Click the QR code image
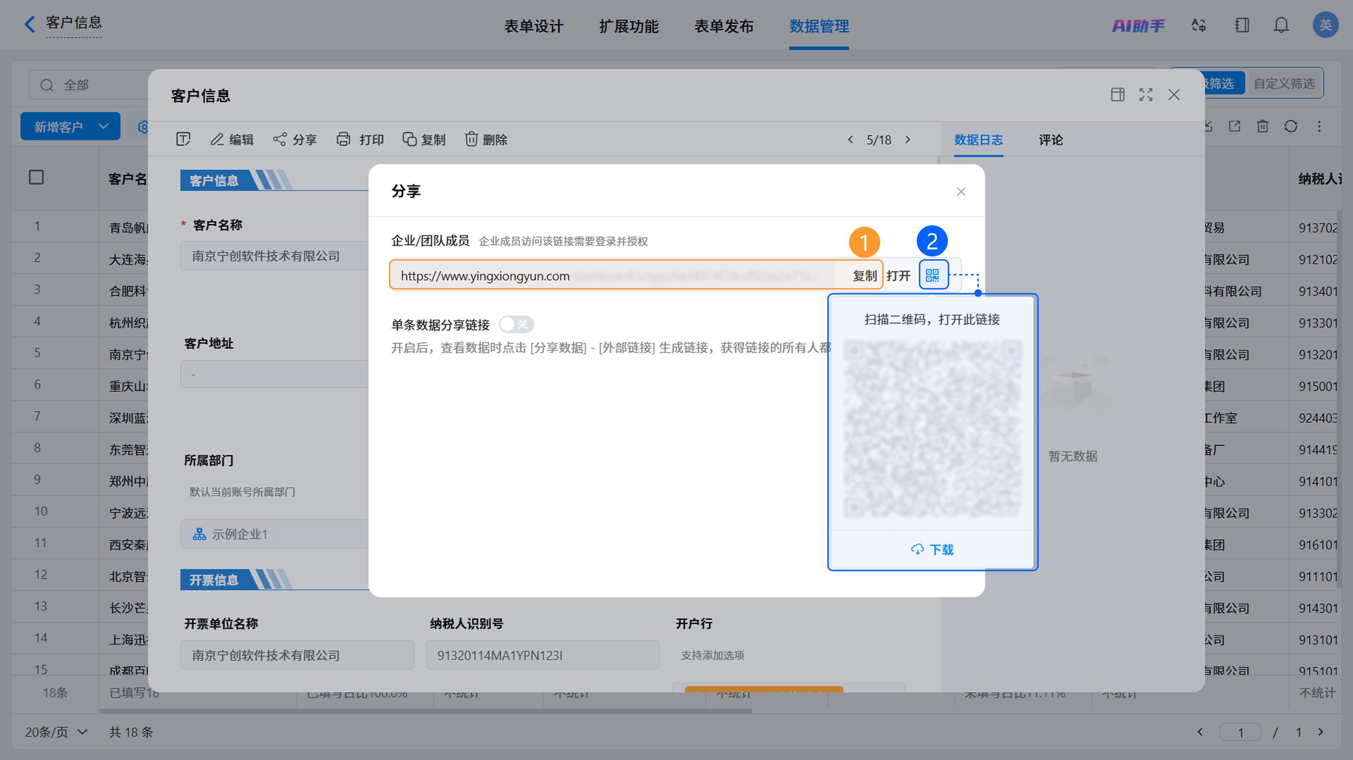The image size is (1353, 760). coord(932,428)
